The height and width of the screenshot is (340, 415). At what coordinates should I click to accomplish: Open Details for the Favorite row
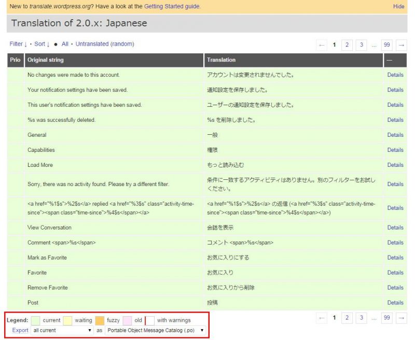tap(395, 273)
